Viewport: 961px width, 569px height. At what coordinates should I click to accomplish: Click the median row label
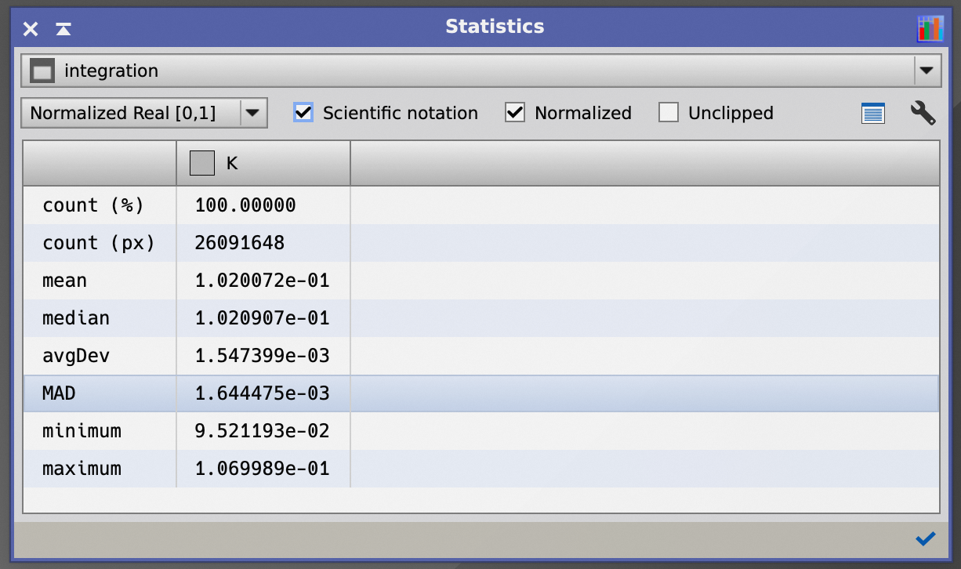point(76,318)
